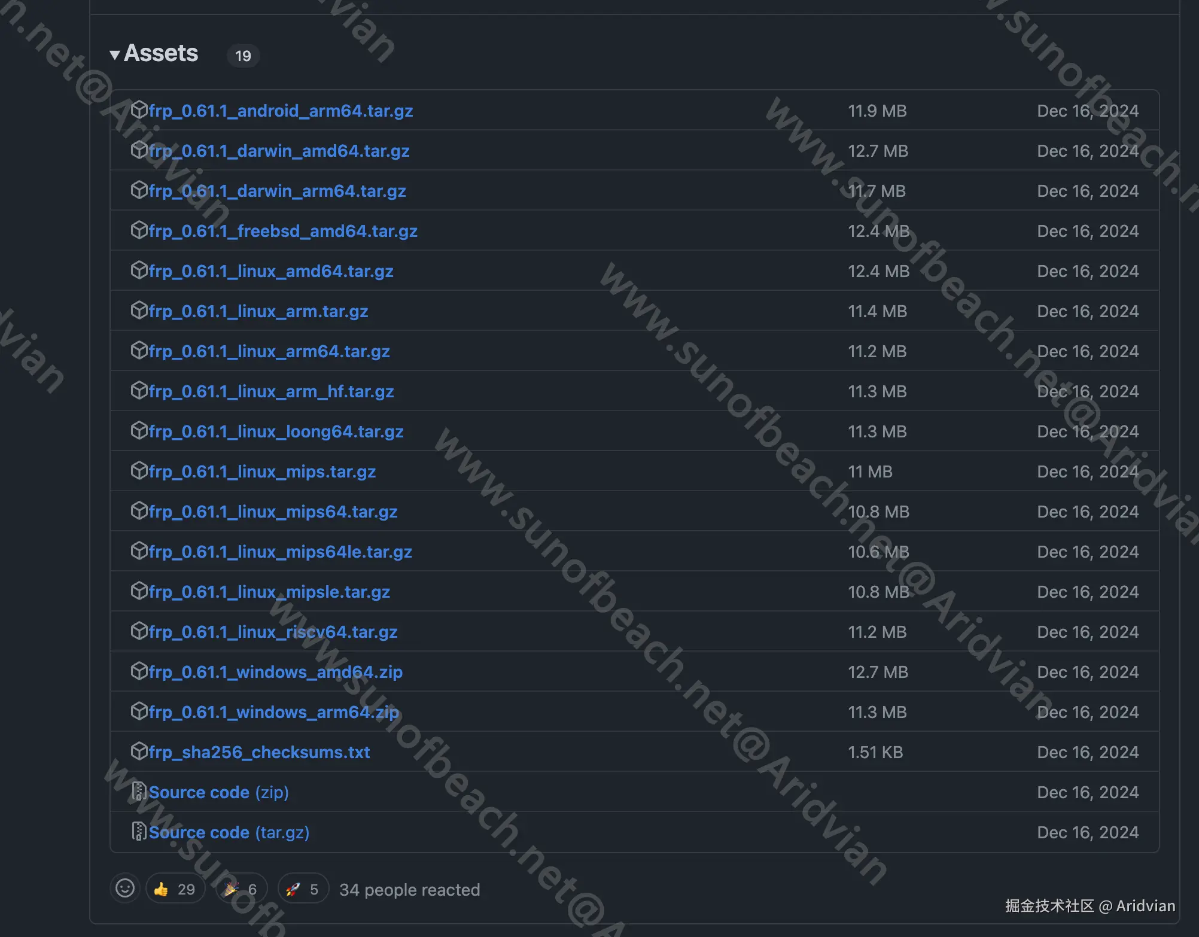Click the package icon for linux_amd64 archive
The image size is (1199, 937).
tap(139, 270)
